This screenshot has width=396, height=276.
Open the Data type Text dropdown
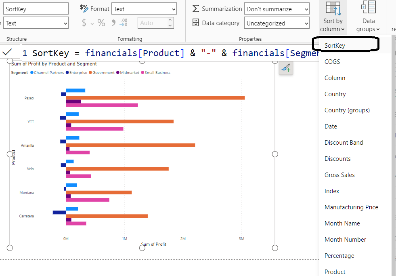36,23
